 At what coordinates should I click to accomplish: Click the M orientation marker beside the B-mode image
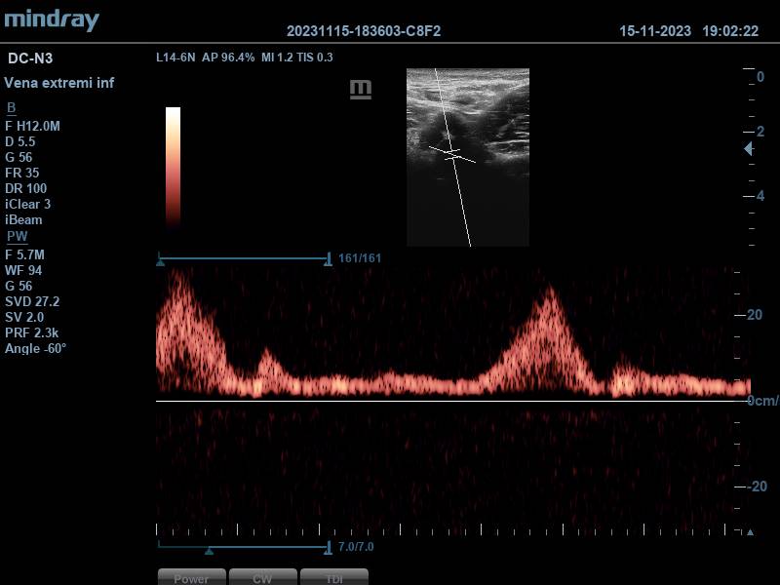click(361, 90)
